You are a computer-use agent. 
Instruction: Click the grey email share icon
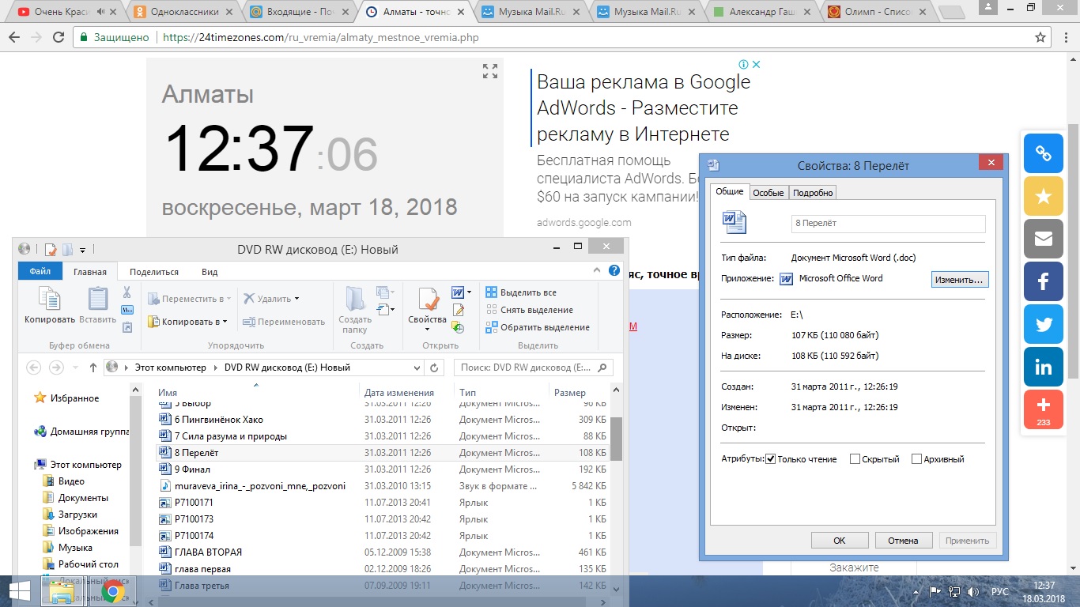tap(1044, 239)
